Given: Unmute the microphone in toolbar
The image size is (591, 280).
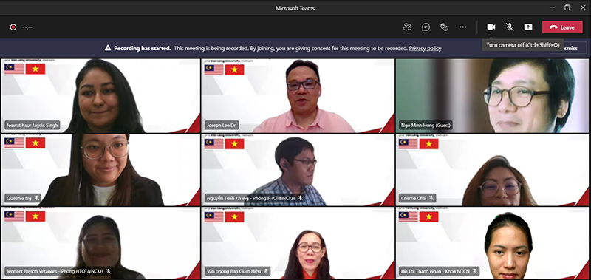Looking at the screenshot, I should [x=510, y=27].
